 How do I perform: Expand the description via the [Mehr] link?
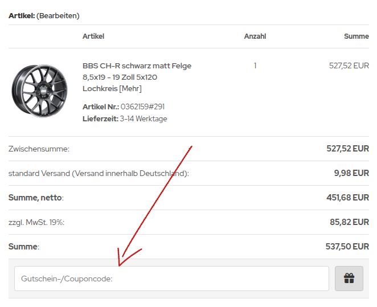[x=130, y=89]
